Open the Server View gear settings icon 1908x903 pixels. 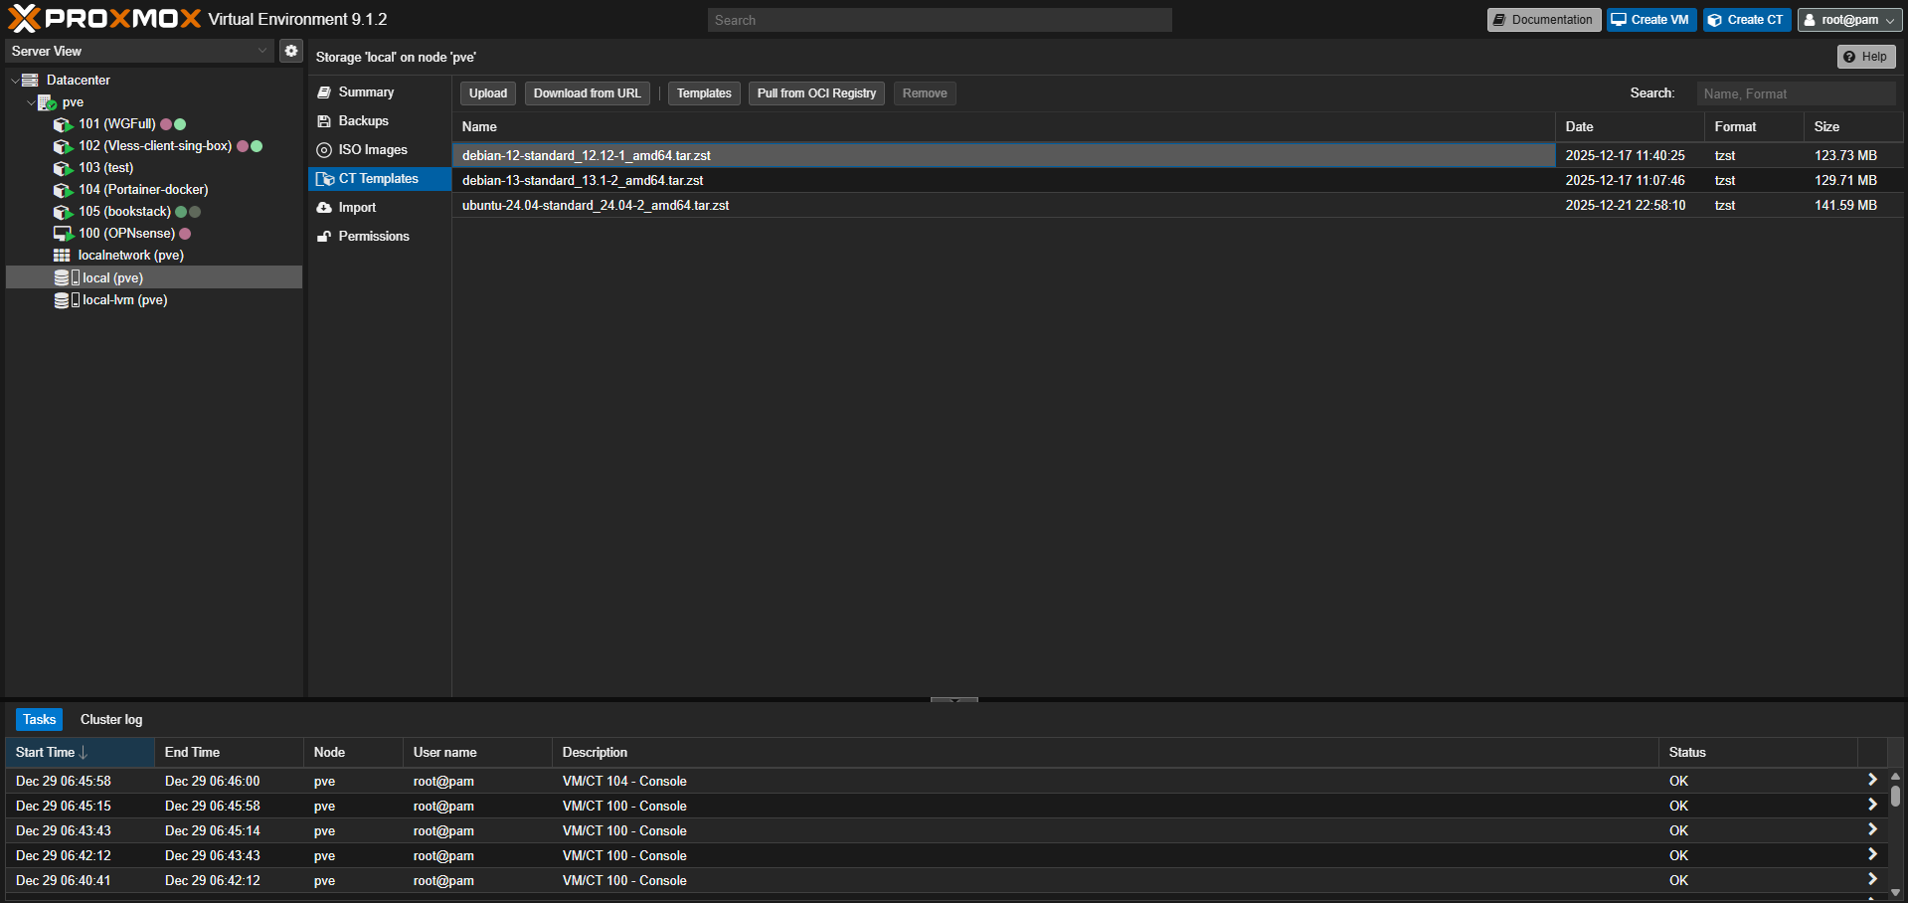pyautogui.click(x=290, y=51)
